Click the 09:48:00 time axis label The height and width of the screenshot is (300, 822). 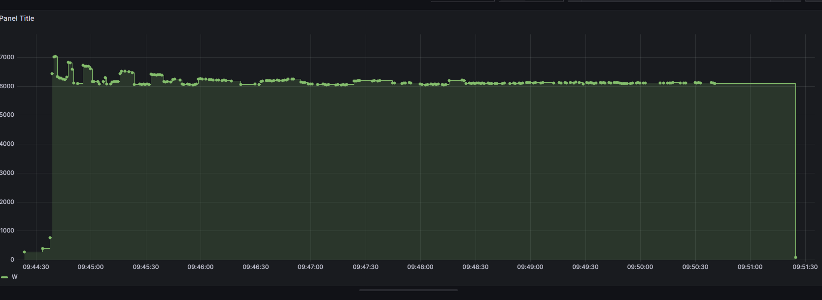pyautogui.click(x=420, y=267)
